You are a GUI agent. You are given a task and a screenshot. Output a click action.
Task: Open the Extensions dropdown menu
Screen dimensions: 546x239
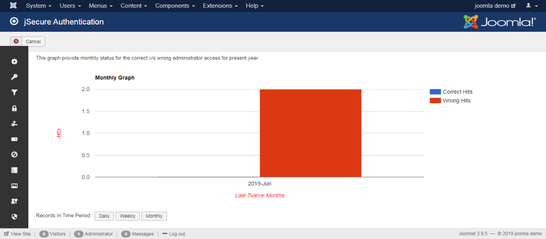point(220,6)
